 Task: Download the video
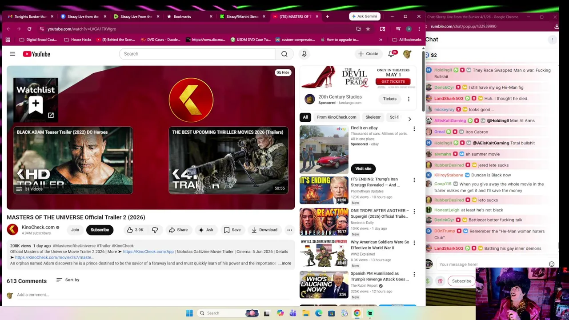click(264, 230)
